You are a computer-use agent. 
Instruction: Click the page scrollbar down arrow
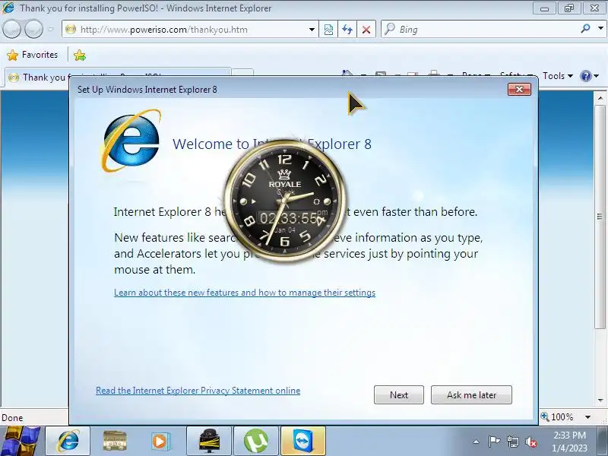(600, 400)
